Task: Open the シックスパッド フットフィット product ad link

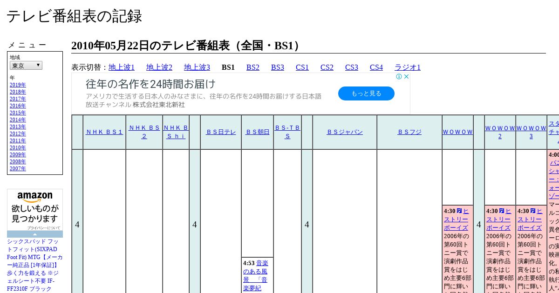Action: click(x=34, y=265)
